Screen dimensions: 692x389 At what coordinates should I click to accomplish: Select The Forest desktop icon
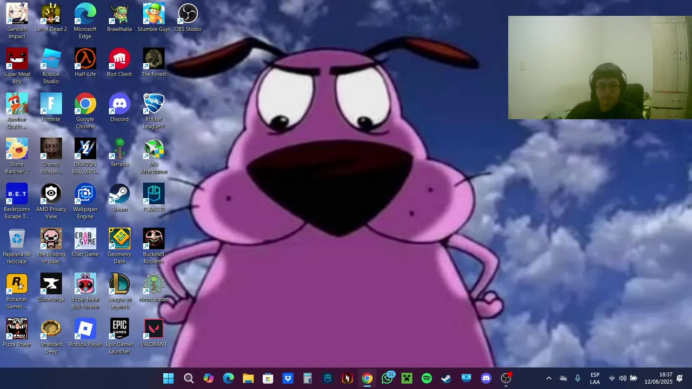point(154,63)
